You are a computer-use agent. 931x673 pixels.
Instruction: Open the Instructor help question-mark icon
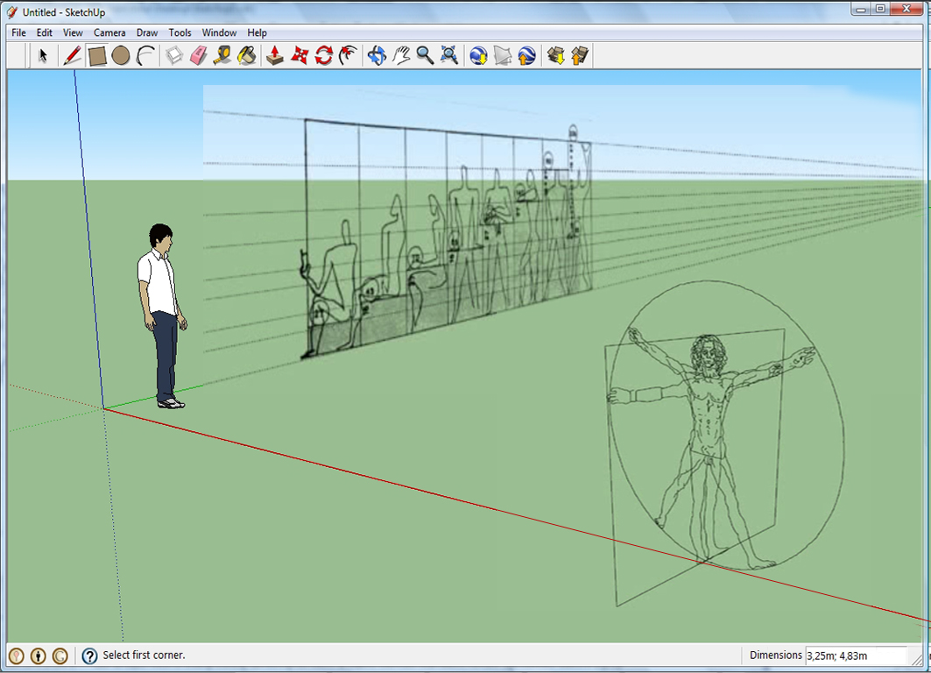click(x=89, y=655)
